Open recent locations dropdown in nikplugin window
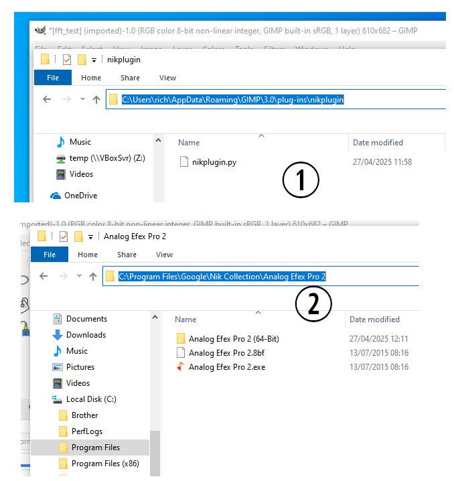454x481 pixels. pos(82,98)
